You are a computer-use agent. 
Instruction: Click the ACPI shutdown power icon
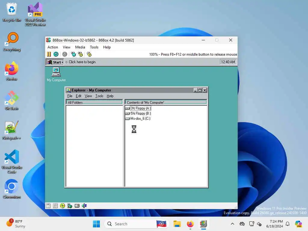pyautogui.click(x=65, y=54)
